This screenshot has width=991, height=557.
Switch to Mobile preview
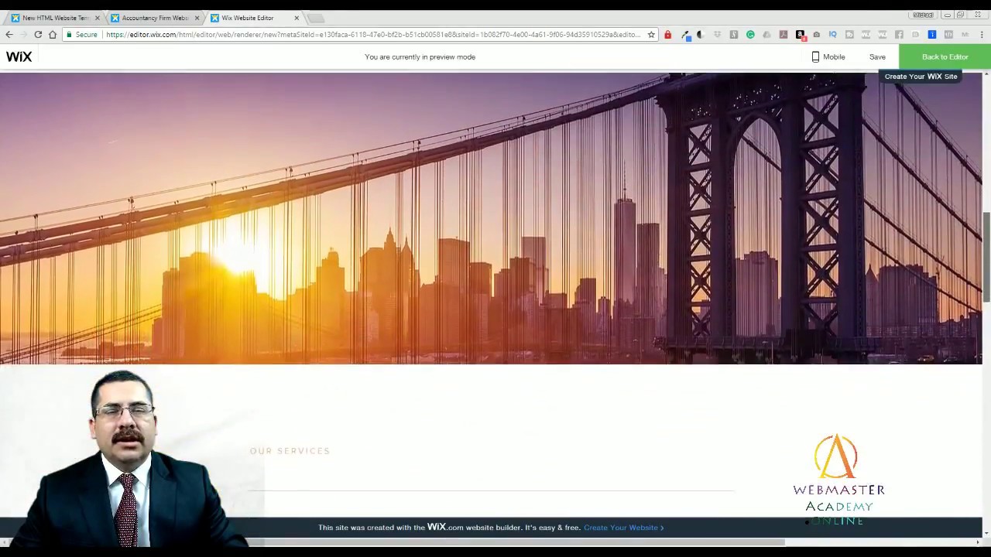pos(828,56)
